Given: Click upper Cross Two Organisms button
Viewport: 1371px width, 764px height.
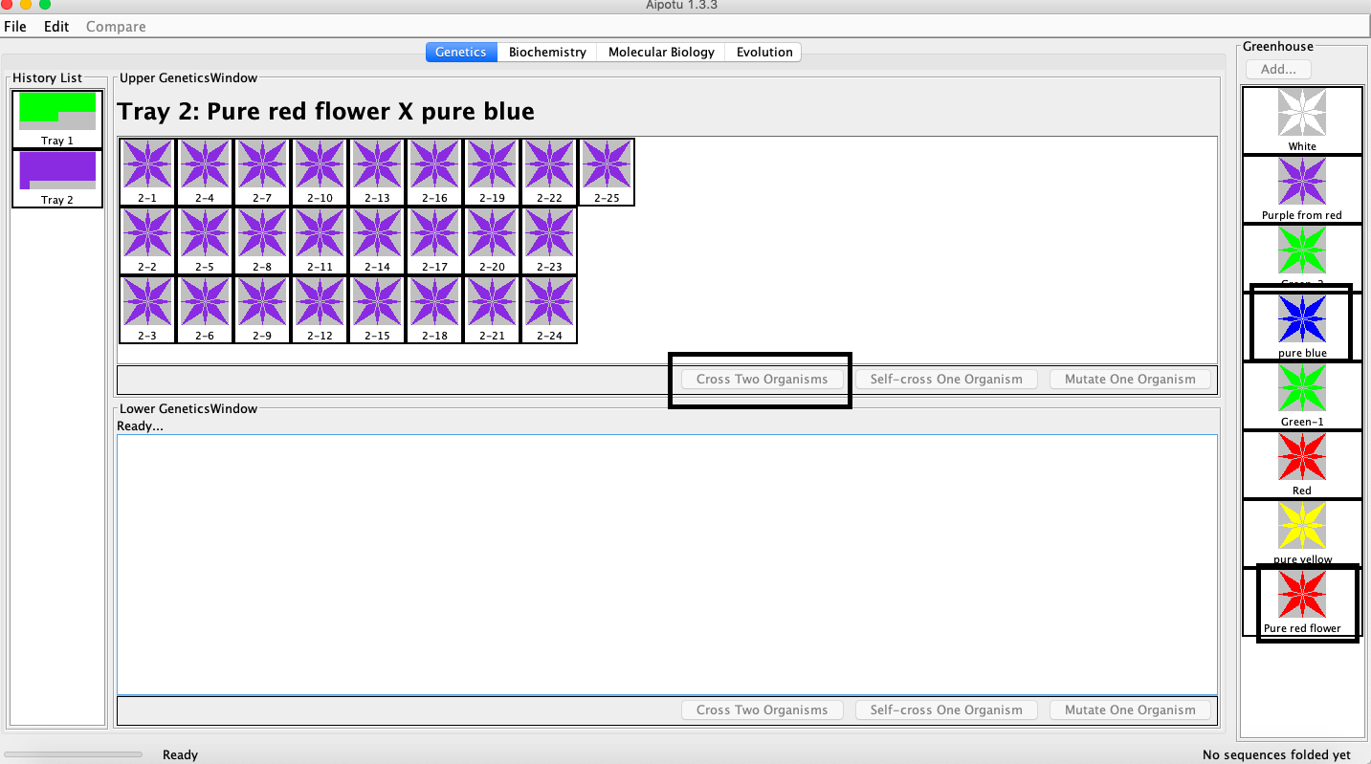Looking at the screenshot, I should 762,380.
